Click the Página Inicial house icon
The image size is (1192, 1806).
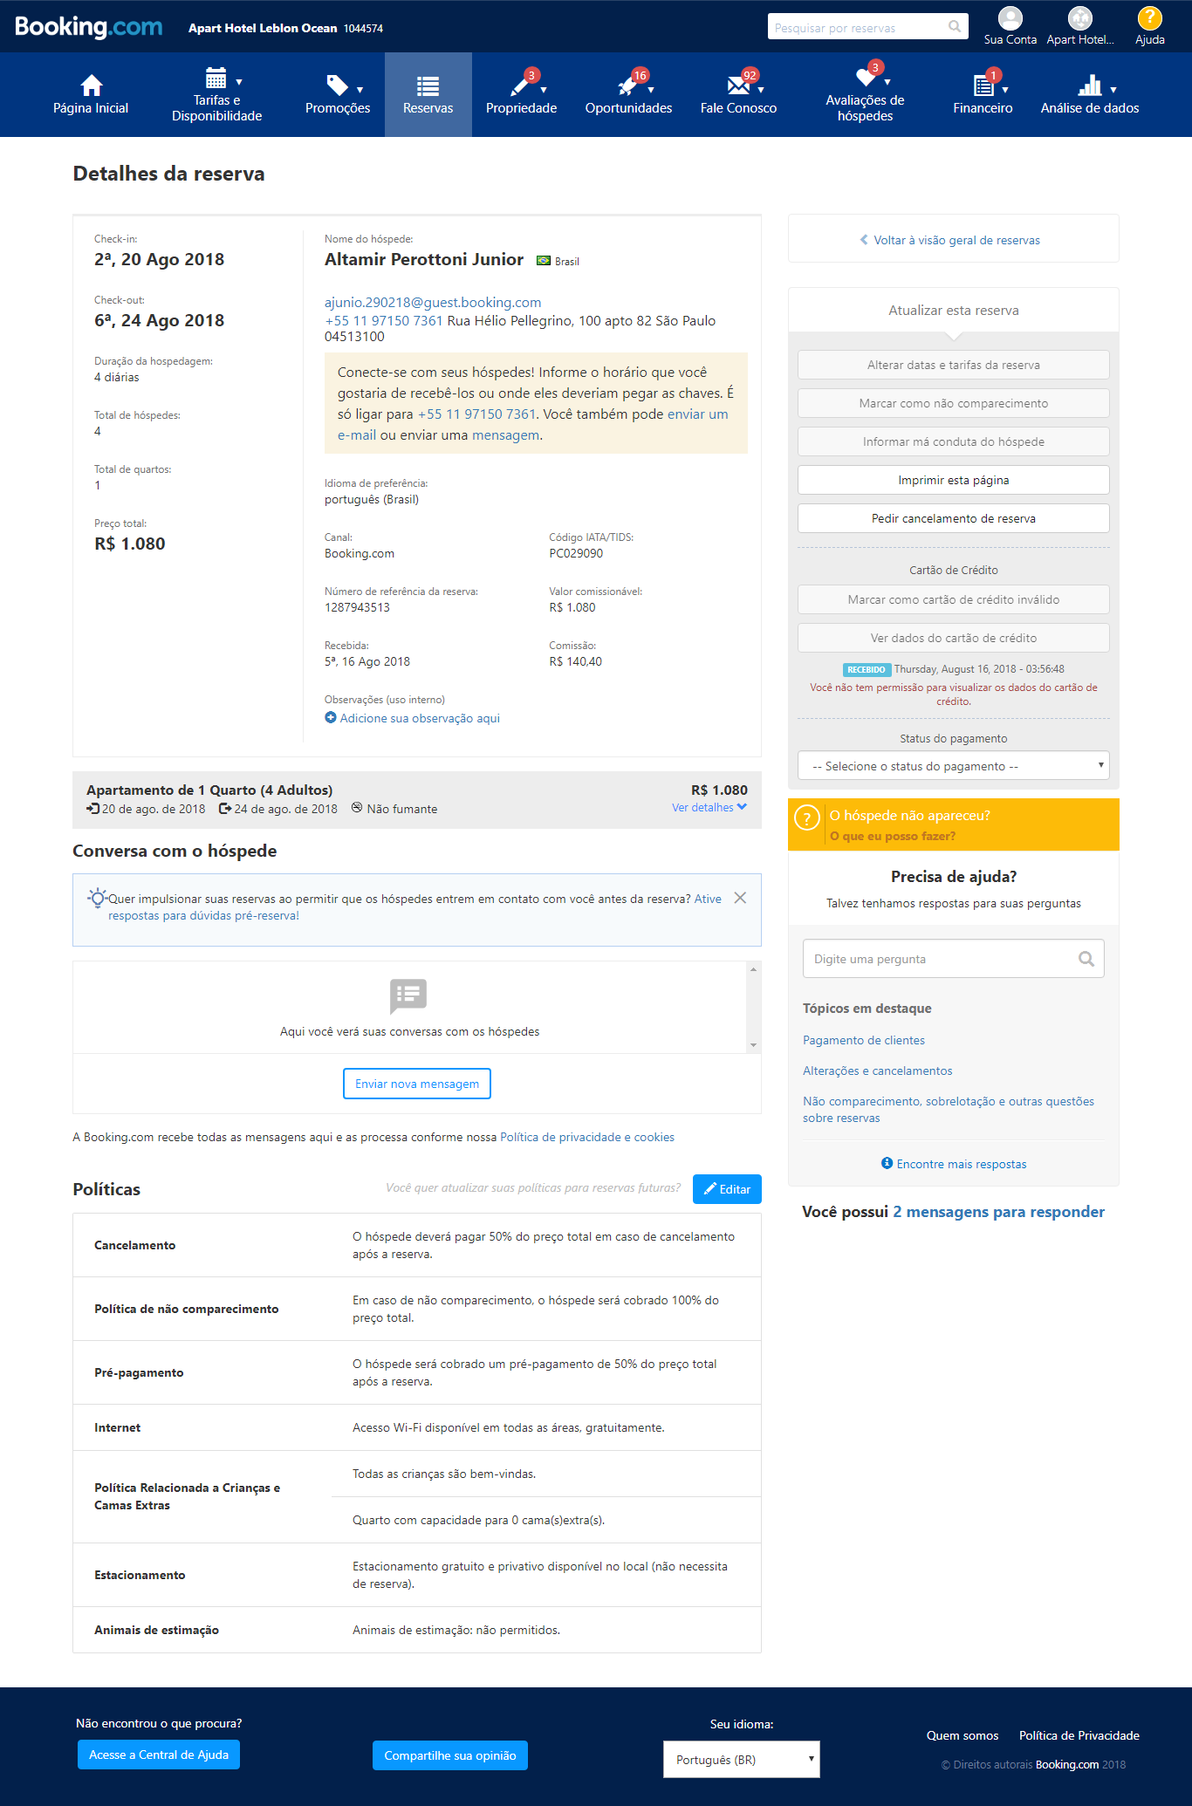91,85
